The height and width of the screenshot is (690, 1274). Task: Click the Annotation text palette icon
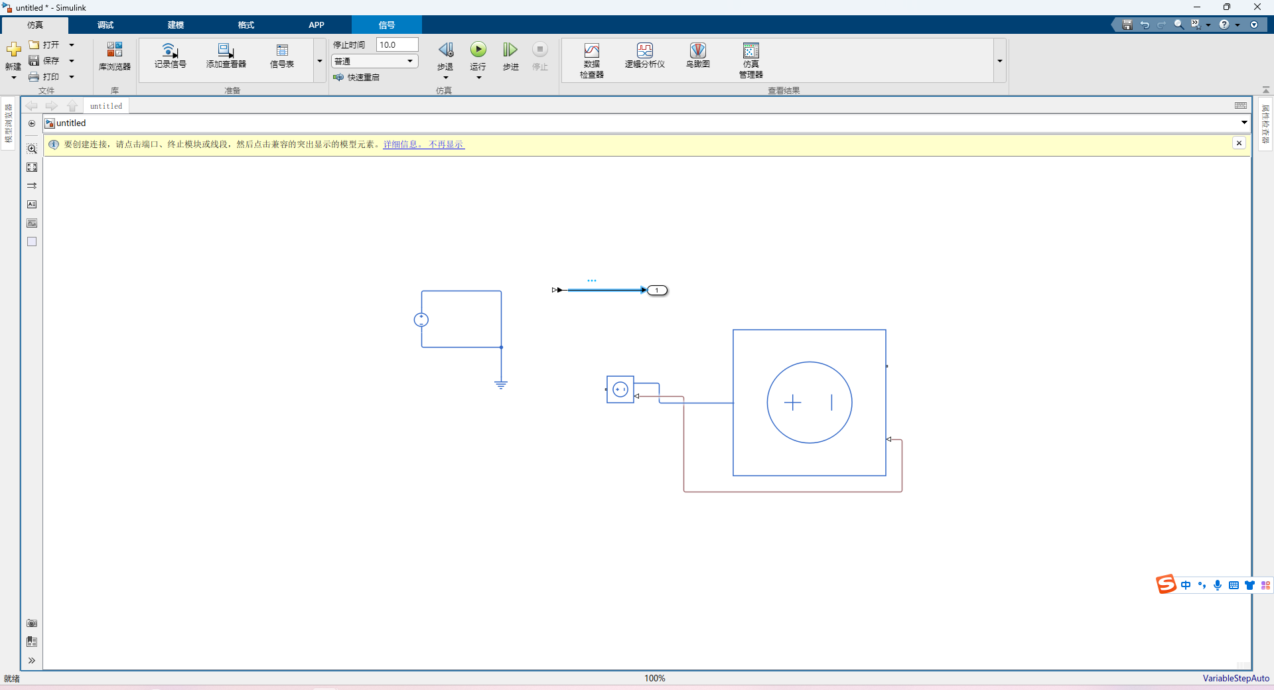coord(32,204)
